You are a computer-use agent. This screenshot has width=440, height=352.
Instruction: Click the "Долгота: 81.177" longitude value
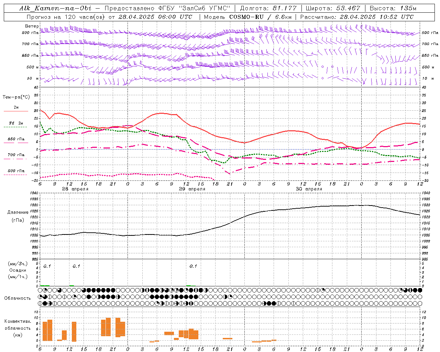coord(268,8)
